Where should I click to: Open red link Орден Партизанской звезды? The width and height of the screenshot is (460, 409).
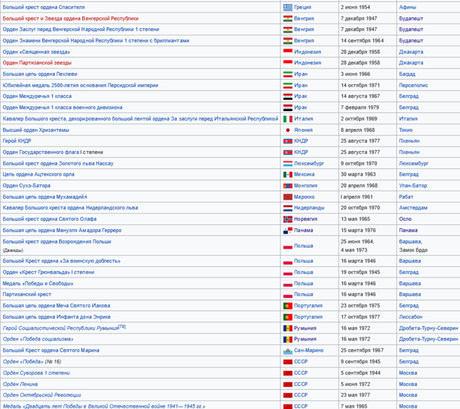pos(37,62)
